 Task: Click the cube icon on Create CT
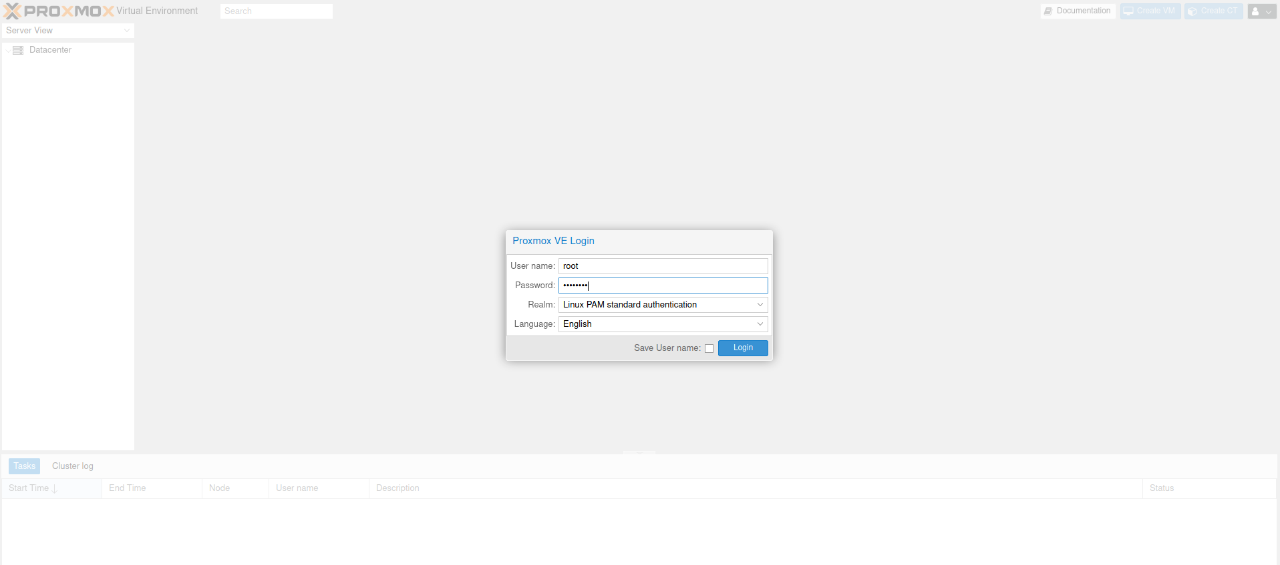[1192, 11]
